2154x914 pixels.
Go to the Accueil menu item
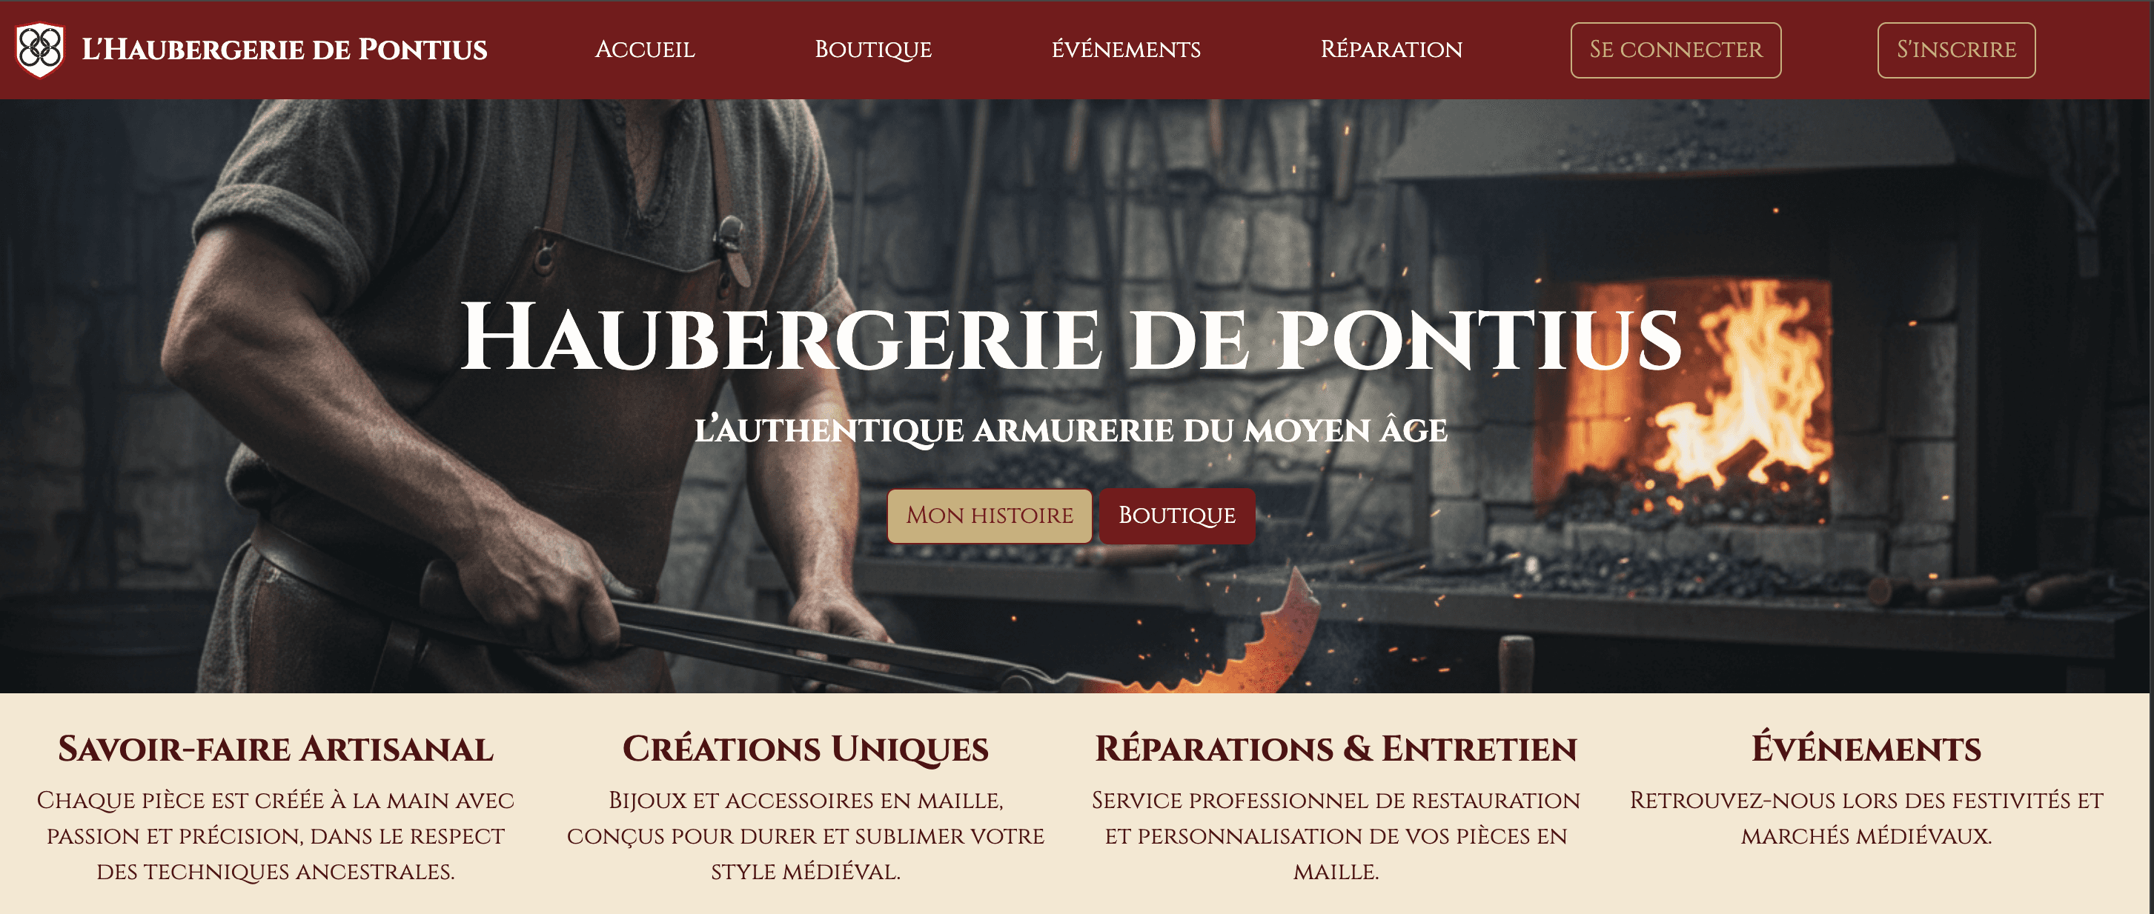tap(645, 50)
